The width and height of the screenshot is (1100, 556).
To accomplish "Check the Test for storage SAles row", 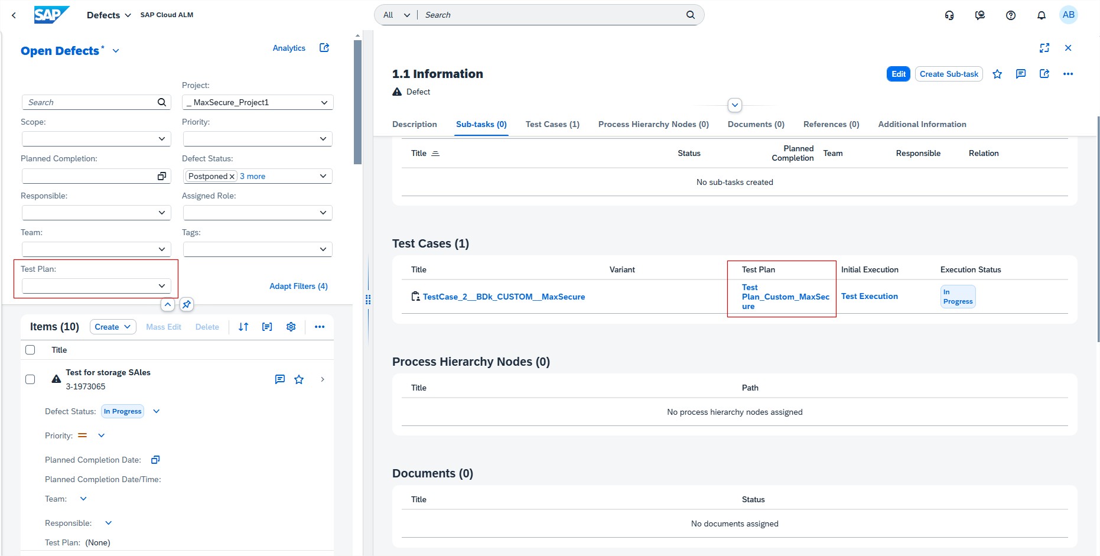I will (30, 379).
